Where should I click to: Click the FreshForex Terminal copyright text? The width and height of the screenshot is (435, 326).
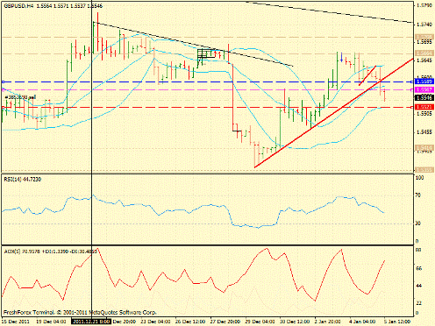pyautogui.click(x=80, y=312)
